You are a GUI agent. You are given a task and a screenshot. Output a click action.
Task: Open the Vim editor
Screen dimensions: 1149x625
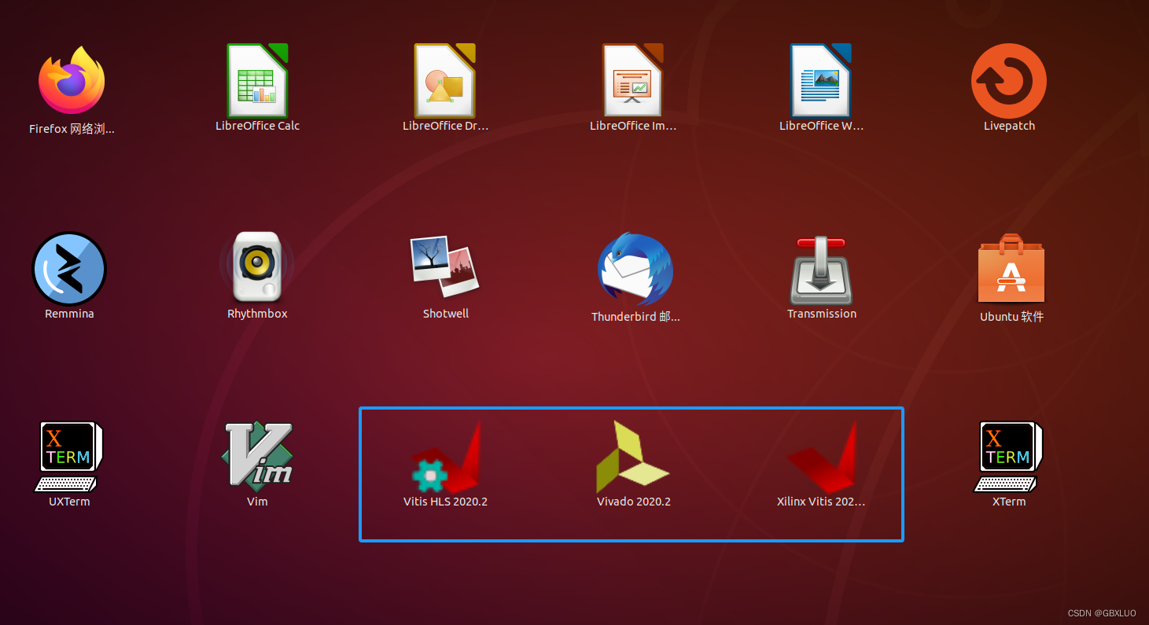click(257, 456)
